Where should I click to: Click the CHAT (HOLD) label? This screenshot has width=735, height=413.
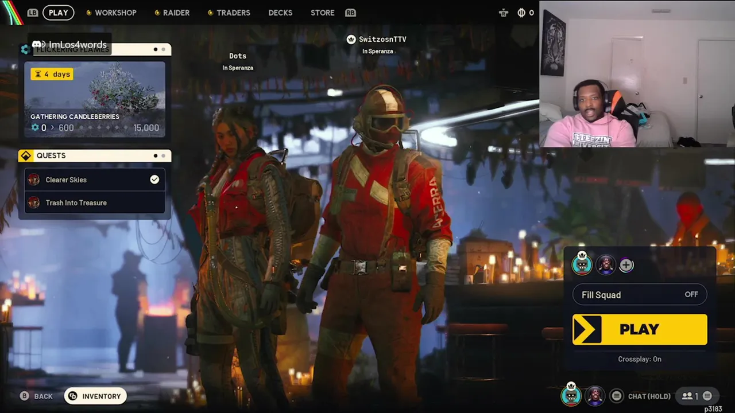click(649, 396)
